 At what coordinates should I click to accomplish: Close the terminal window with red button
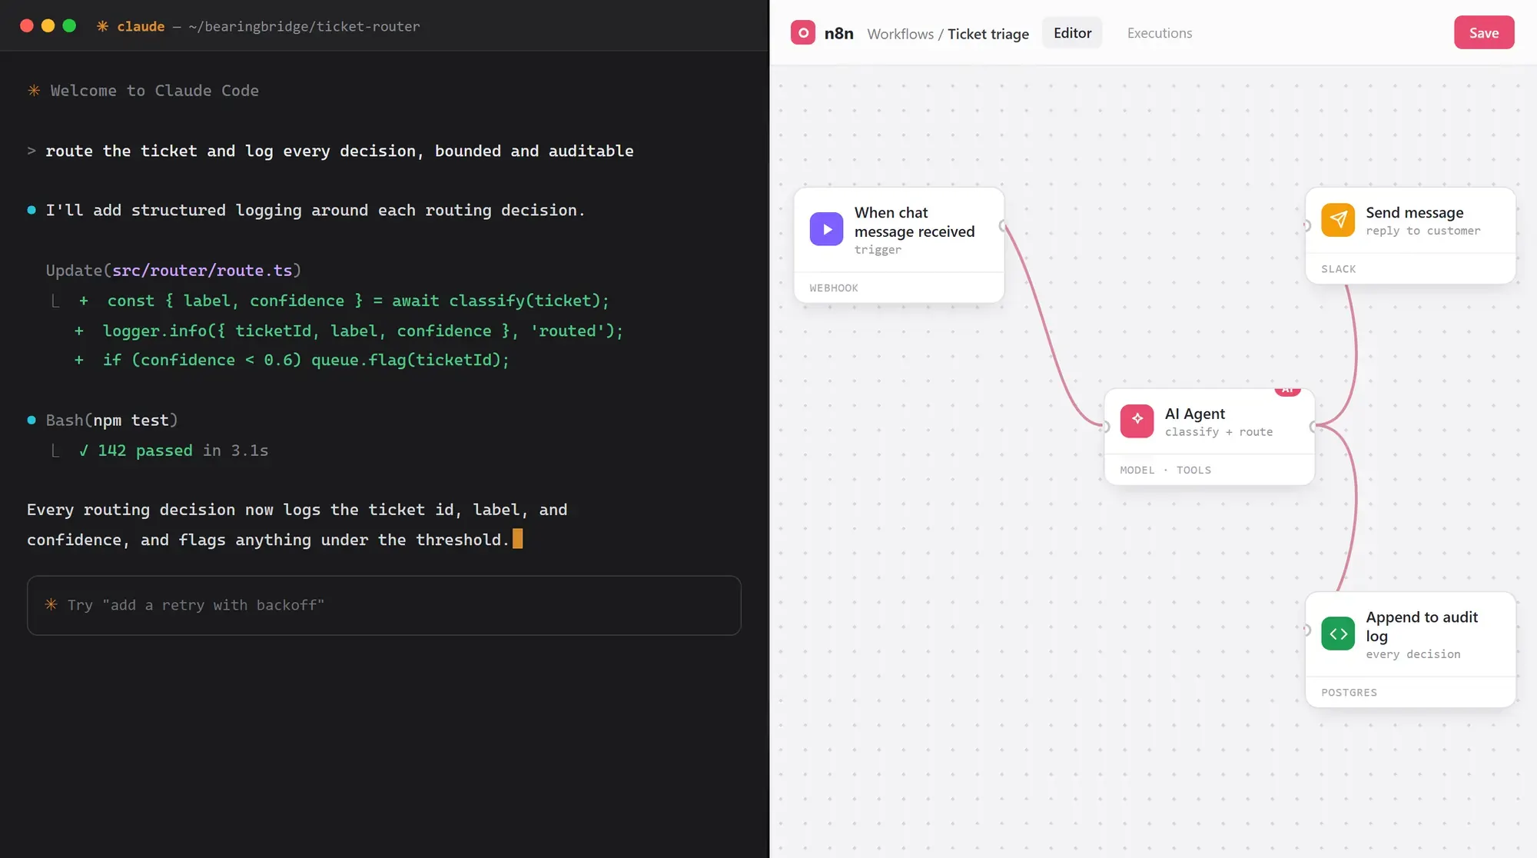coord(26,25)
